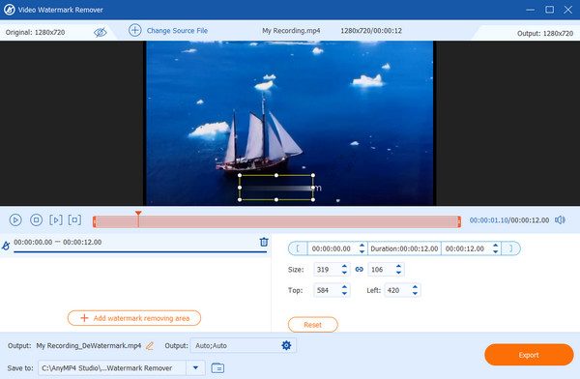
Task: Decrease the Size width value
Action: click(x=344, y=273)
